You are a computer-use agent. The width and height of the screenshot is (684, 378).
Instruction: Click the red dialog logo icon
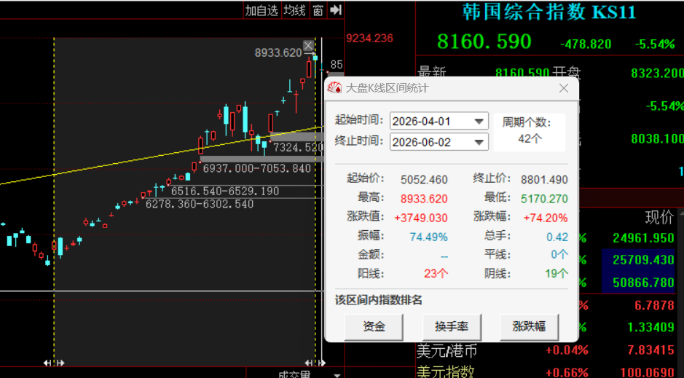pos(334,88)
